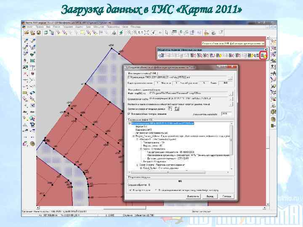
Task: Select the Версия 1.0 tree row
Action: click(141, 127)
